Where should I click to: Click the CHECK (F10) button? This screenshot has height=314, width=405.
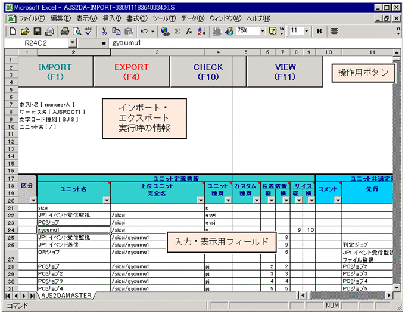208,71
